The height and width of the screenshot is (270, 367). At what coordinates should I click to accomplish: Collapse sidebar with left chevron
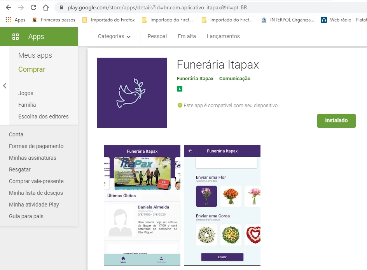click(x=5, y=86)
